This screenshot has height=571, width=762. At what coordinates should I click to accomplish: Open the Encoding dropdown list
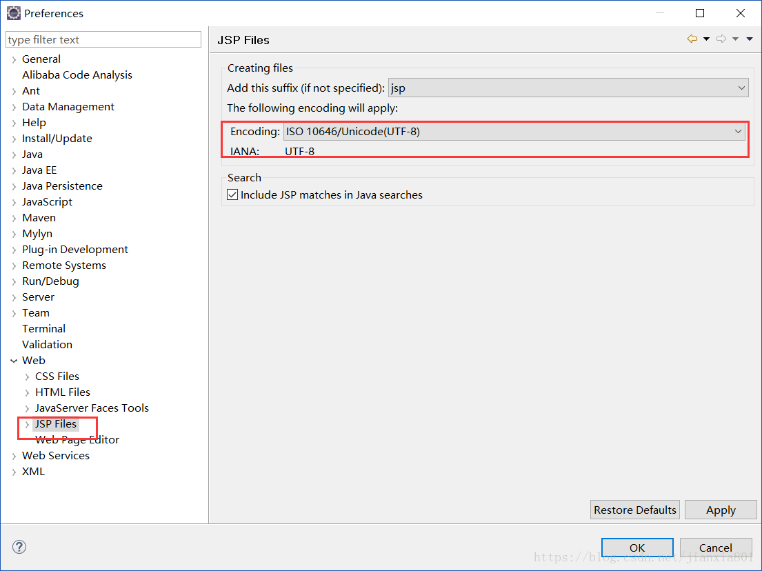tap(514, 131)
